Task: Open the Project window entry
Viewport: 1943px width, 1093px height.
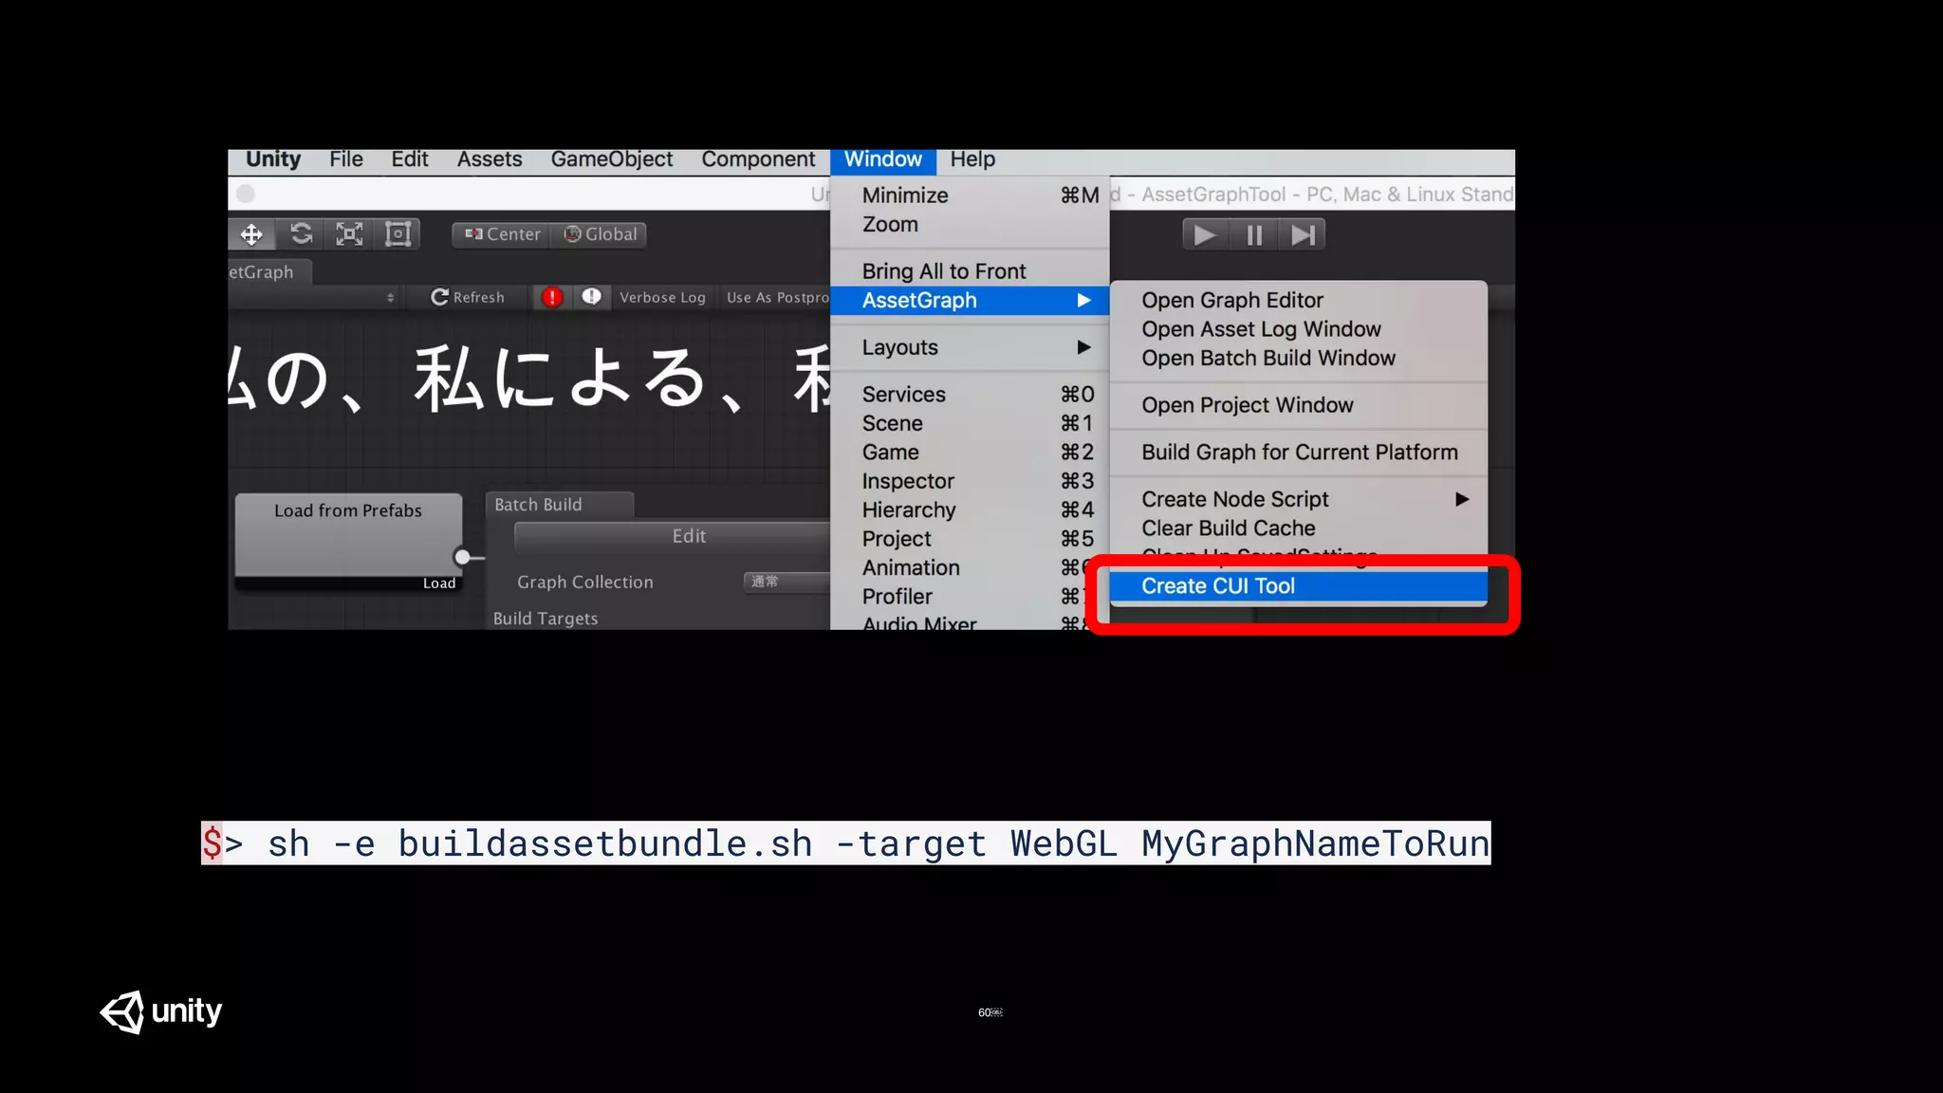Action: pyautogui.click(x=970, y=539)
